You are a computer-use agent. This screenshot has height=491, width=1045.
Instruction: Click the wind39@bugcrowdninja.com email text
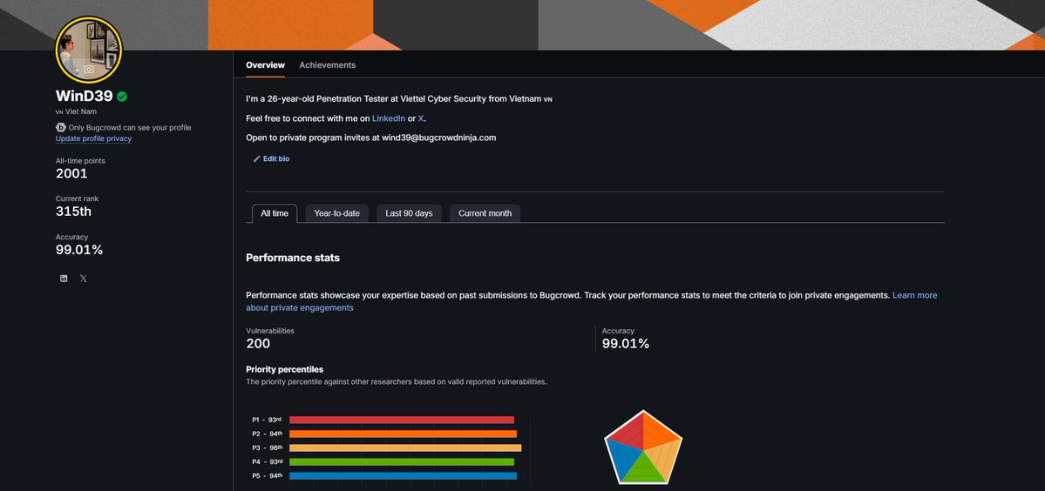tap(438, 138)
